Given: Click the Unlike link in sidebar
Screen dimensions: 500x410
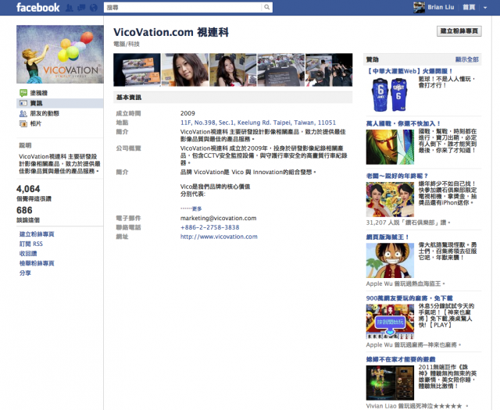Looking at the screenshot, I should pos(28,254).
